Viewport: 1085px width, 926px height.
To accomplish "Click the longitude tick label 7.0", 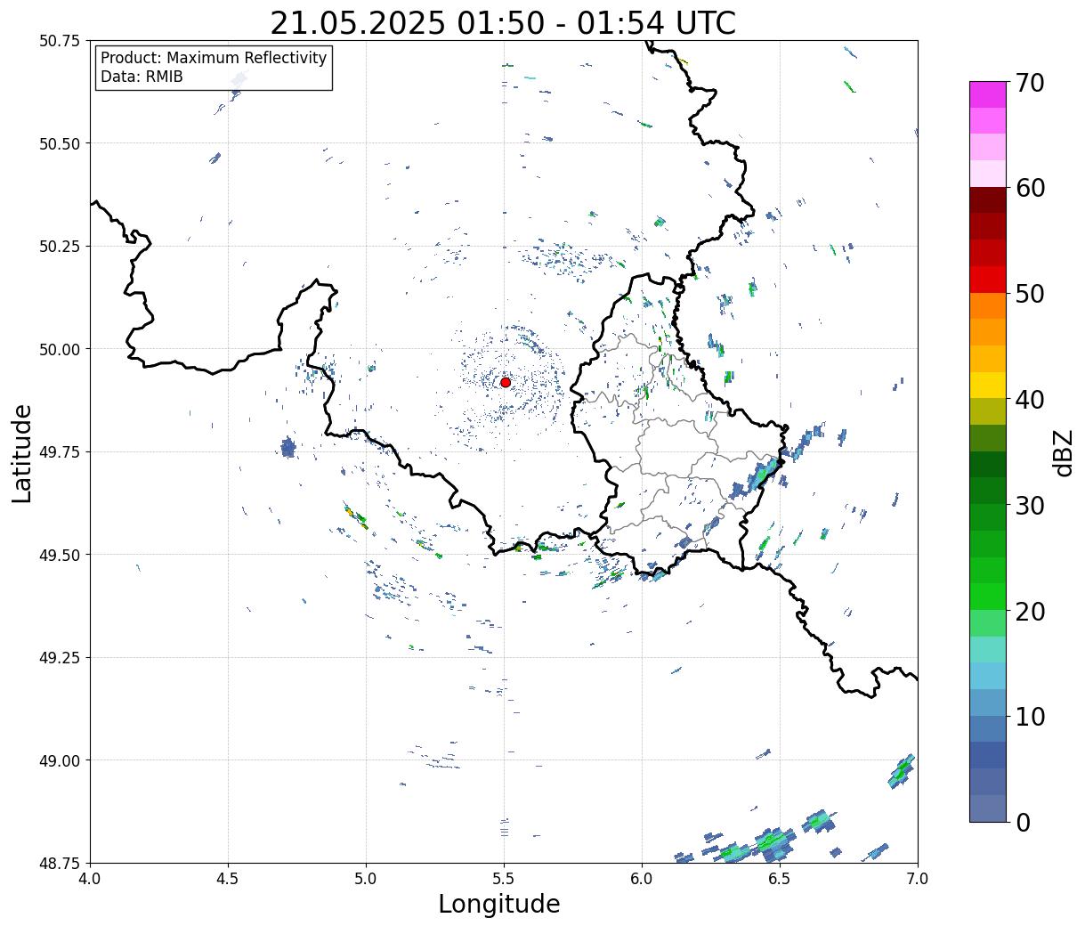I will coord(918,879).
